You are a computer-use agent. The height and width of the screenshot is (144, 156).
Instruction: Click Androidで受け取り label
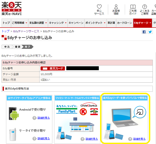pos(32,110)
